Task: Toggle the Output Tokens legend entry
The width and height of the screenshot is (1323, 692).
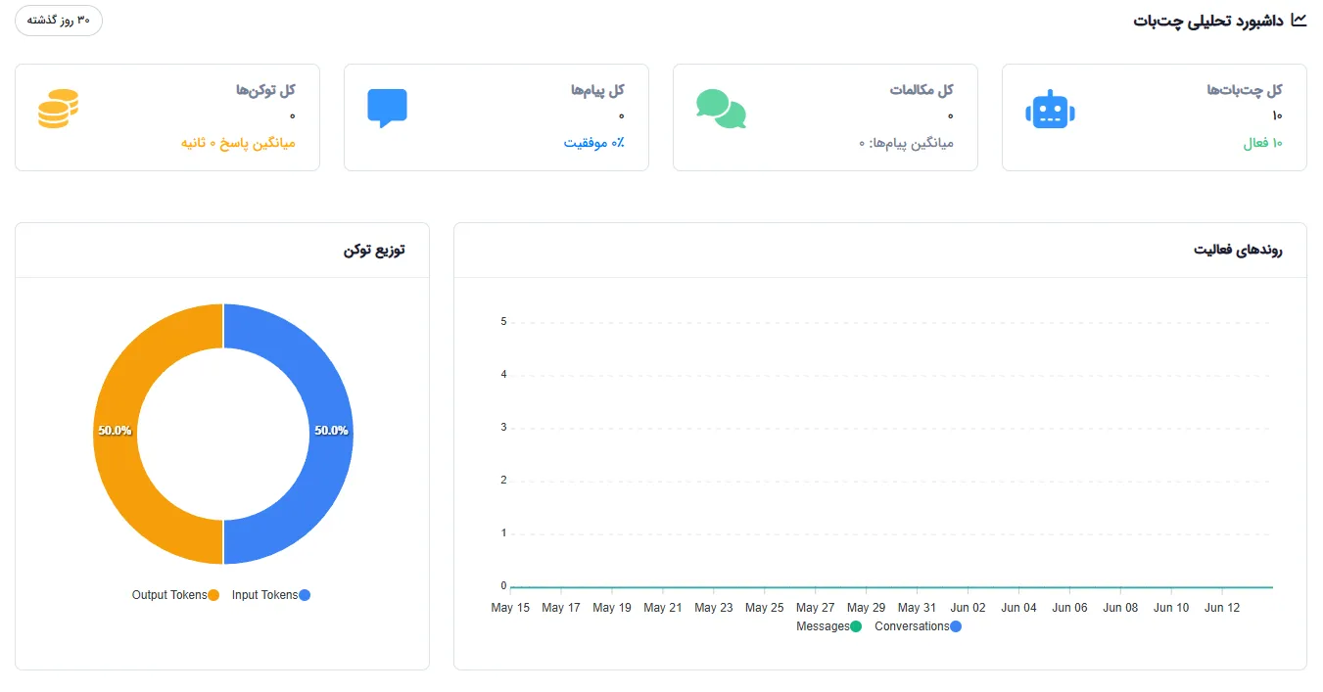Action: click(x=176, y=595)
